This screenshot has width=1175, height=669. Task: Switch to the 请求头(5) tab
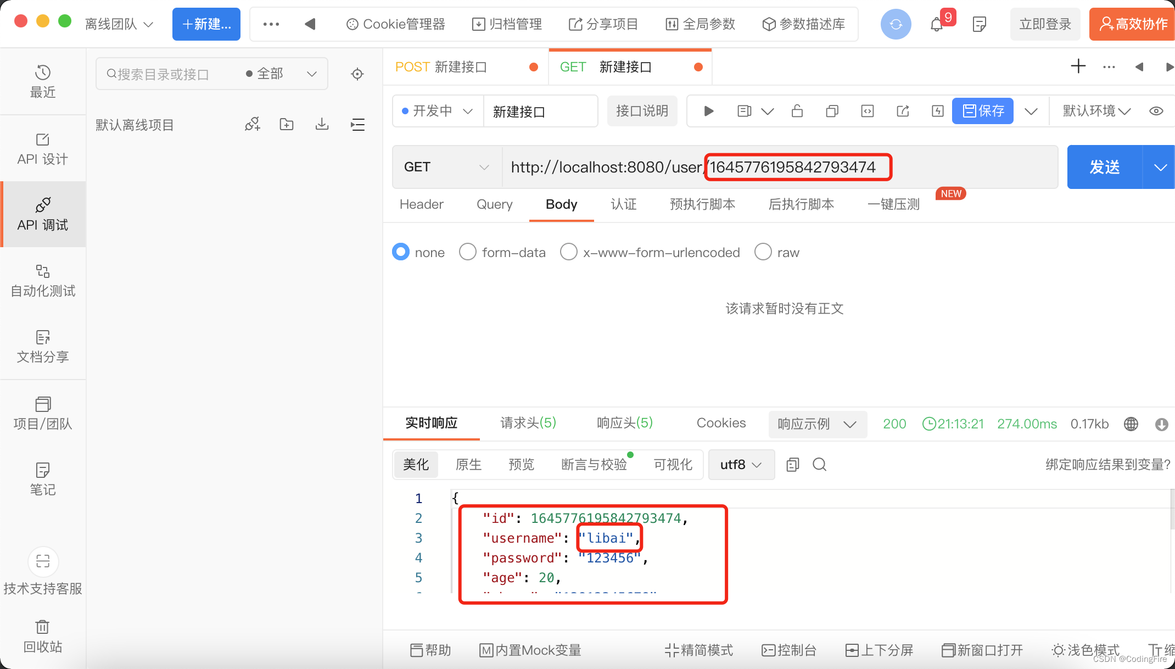(528, 423)
